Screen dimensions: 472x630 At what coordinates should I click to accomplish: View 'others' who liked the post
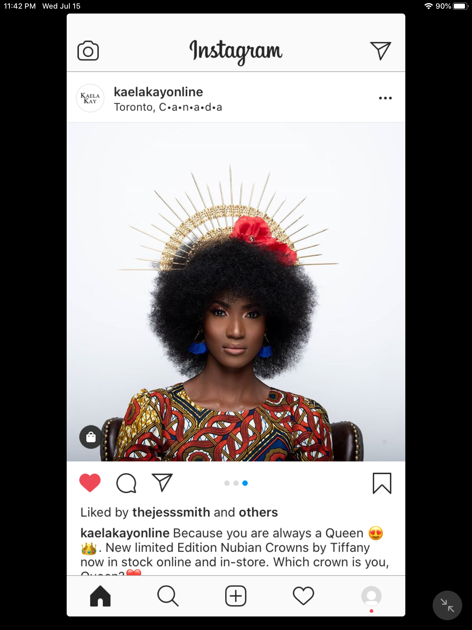pos(258,512)
